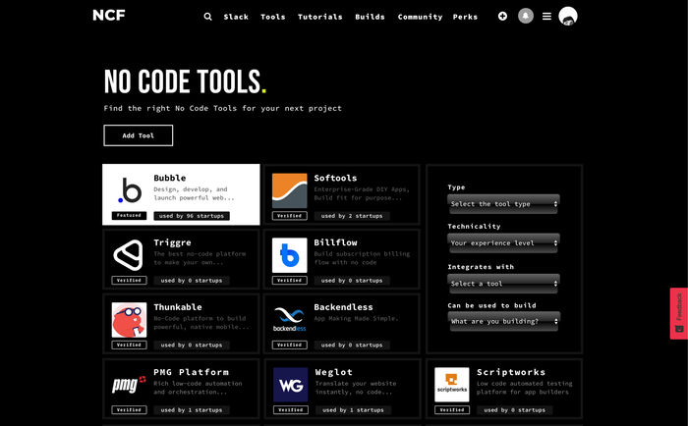Click 'used by 2 startups' on Softools
The image size is (688, 426).
[352, 216]
